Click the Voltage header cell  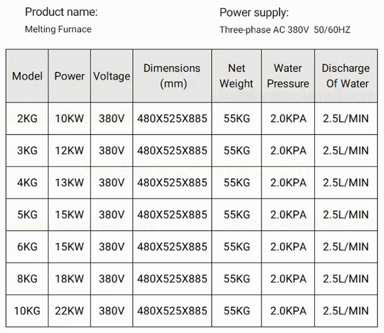coord(112,76)
